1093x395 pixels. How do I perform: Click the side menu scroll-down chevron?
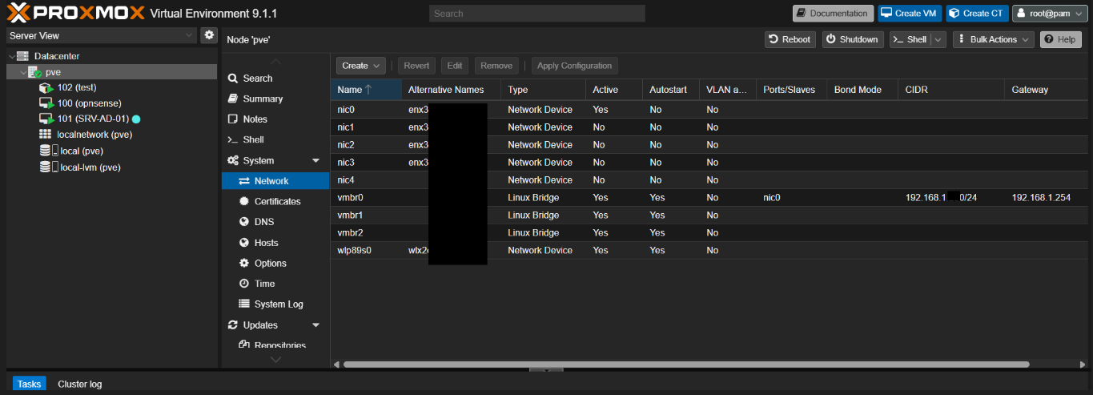tap(275, 360)
